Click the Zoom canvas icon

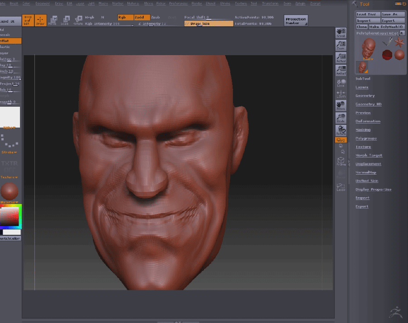point(340,45)
